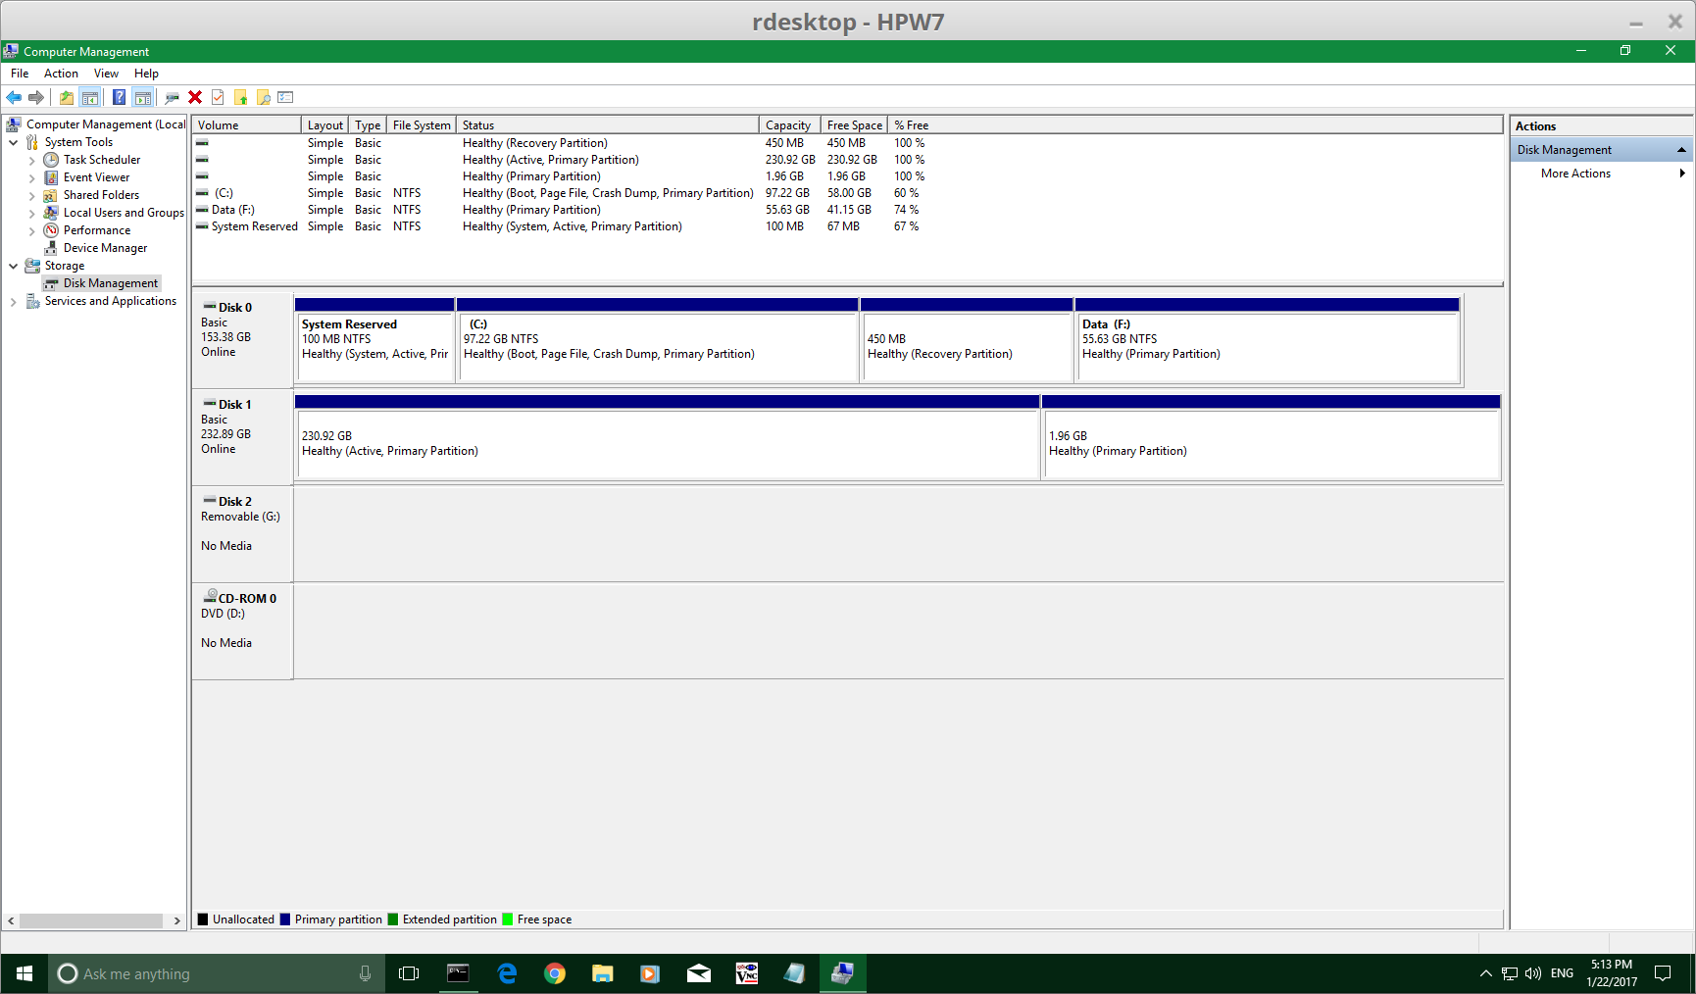Screen dimensions: 1696x994
Task: Click the Capacity column header
Action: pos(788,125)
